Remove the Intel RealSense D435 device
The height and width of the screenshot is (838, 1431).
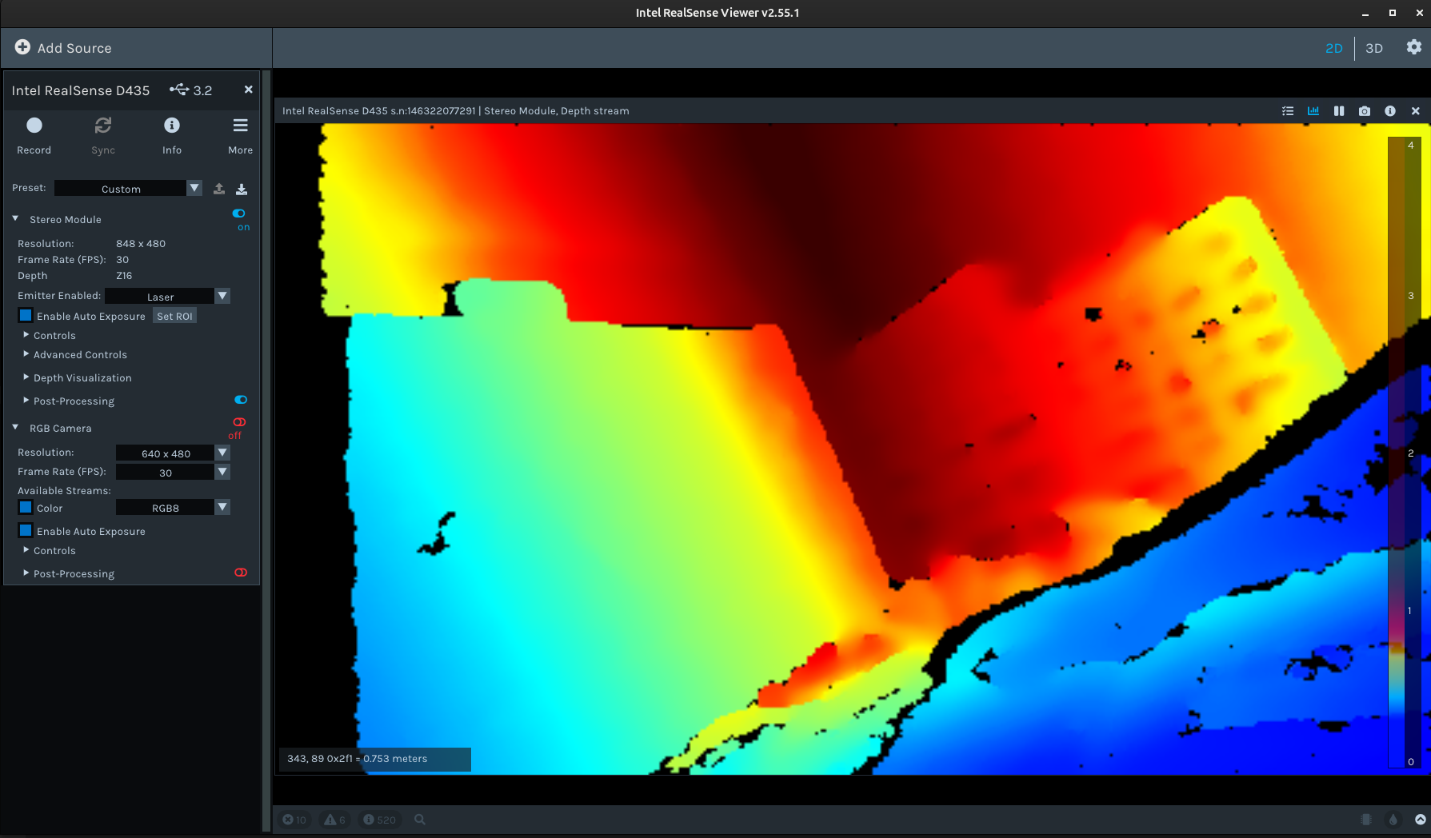pyautogui.click(x=249, y=90)
